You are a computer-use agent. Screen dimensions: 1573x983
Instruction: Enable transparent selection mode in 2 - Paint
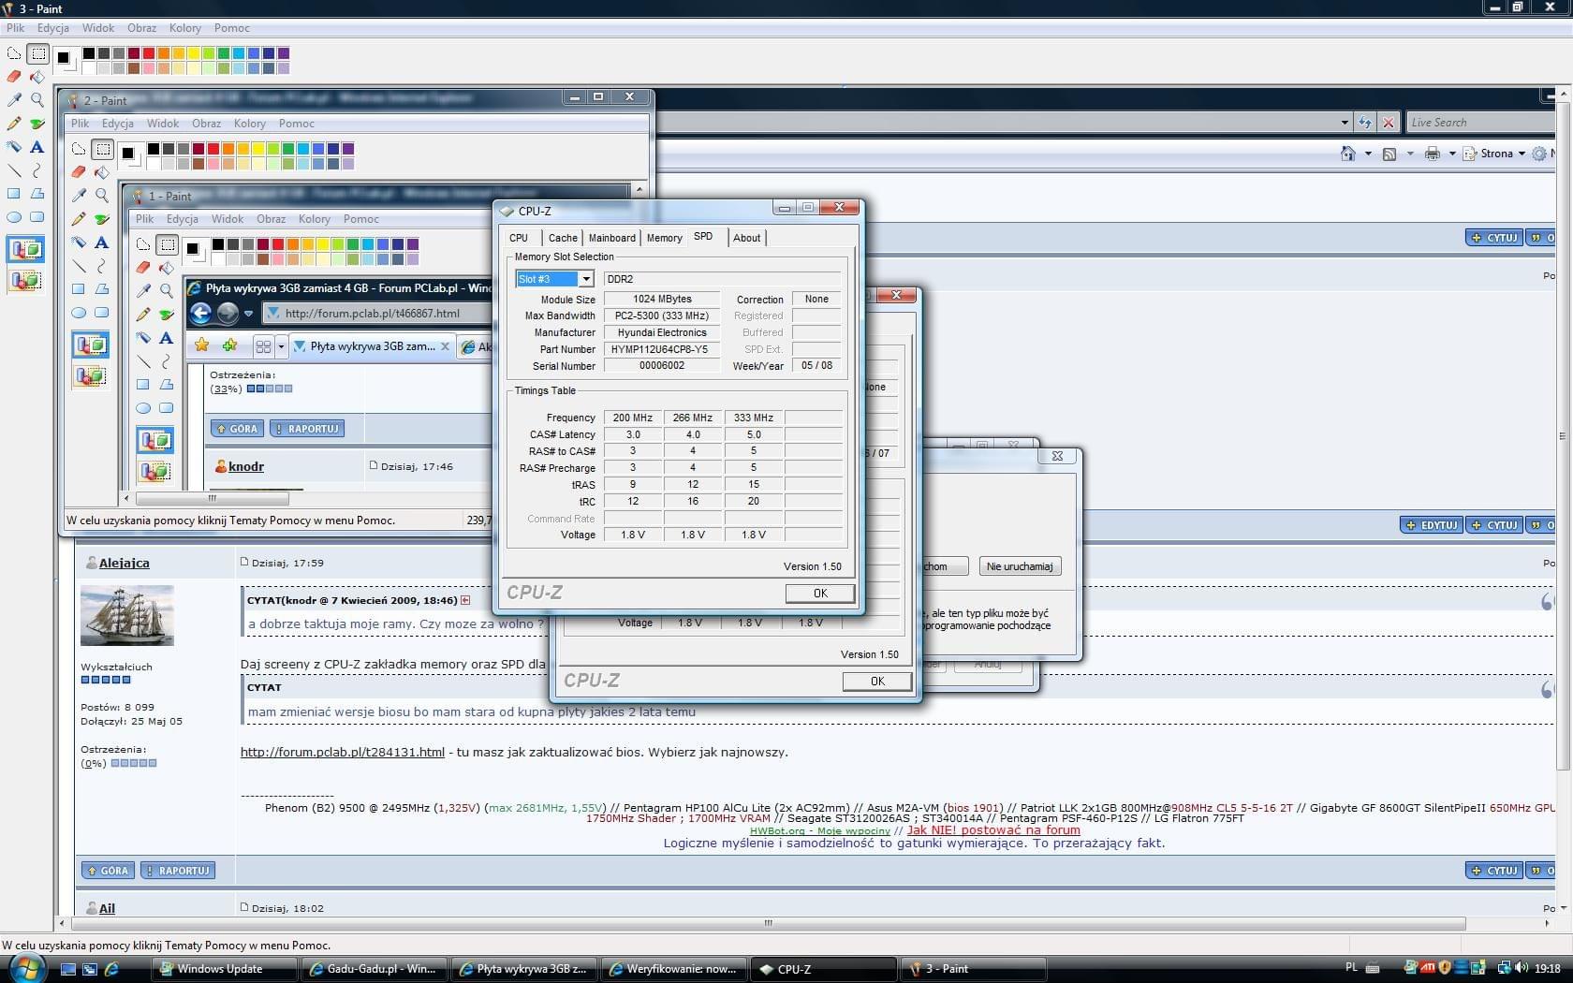click(x=91, y=375)
